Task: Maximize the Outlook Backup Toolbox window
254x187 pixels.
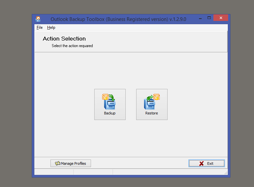Action: pos(209,18)
